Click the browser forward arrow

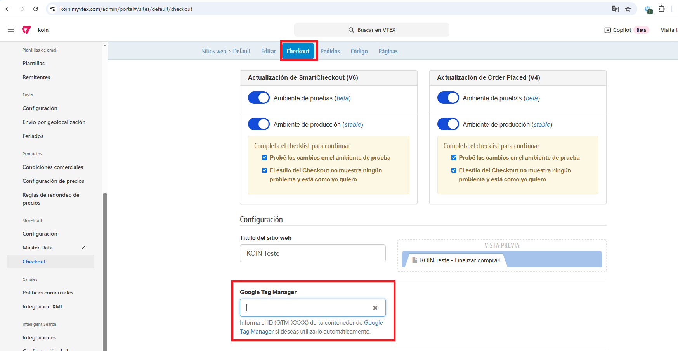tap(22, 9)
